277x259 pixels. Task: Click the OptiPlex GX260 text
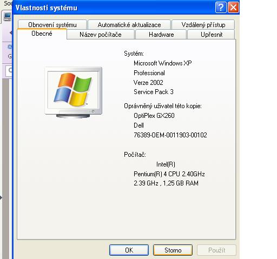(154, 116)
